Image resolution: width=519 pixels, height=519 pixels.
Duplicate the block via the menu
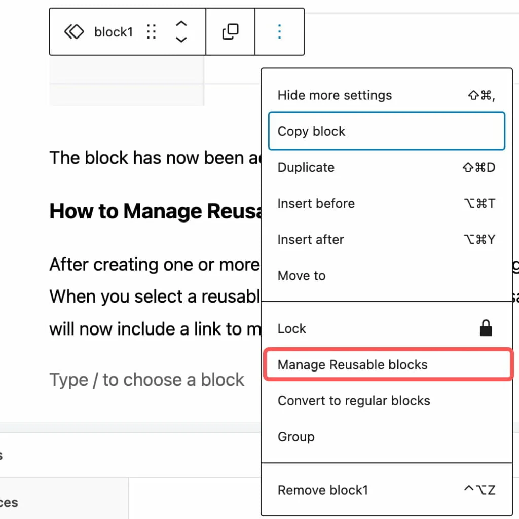(306, 167)
